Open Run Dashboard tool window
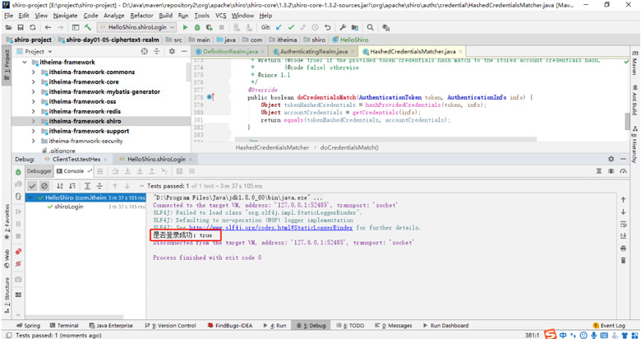 (x=446, y=326)
